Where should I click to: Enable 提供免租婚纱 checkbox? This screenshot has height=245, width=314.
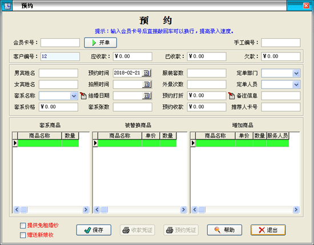[x=23, y=226]
